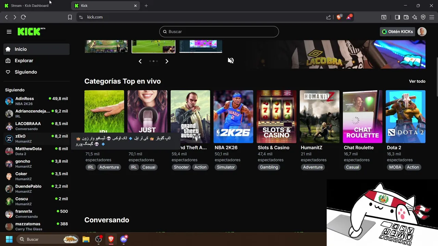Open Brave Rewards triangle icon
Screen dimensions: 438x246
pos(349,17)
